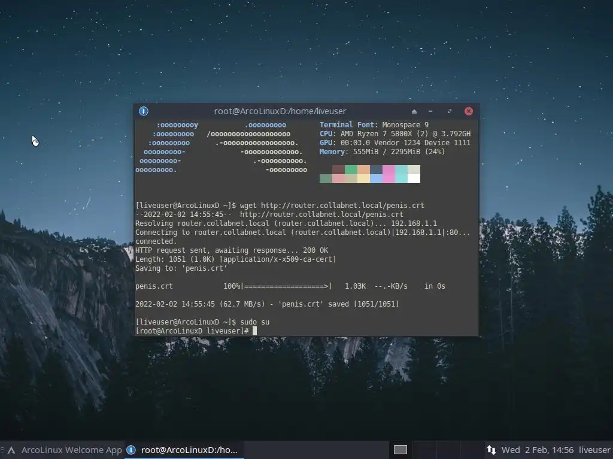Click the ArcoLinux logo icon in the taskbar

11,451
